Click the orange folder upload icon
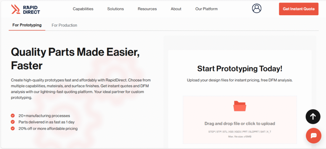This screenshot has width=326, height=149. tap(240, 106)
